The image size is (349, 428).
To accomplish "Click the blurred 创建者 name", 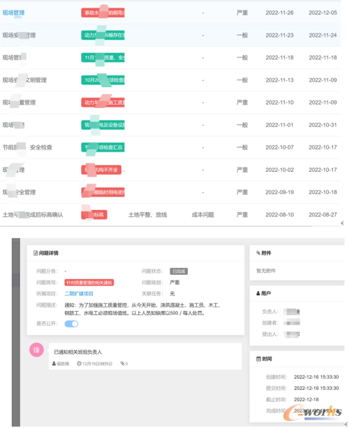I will click(292, 323).
